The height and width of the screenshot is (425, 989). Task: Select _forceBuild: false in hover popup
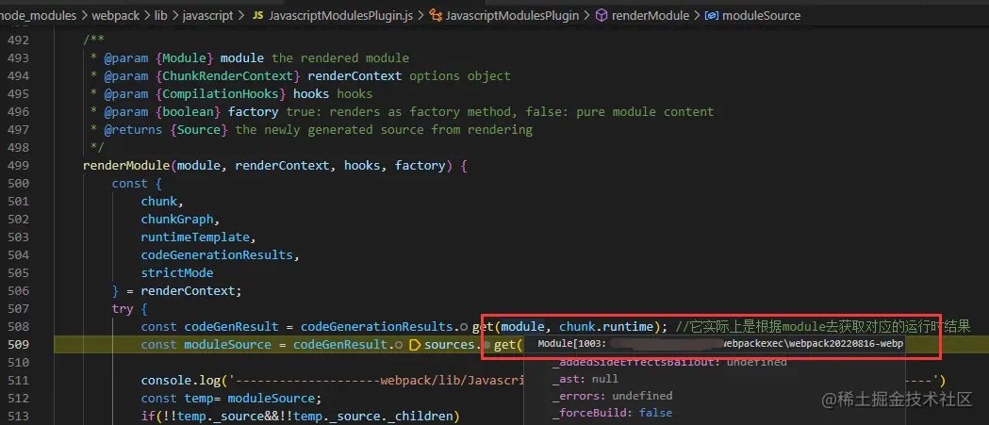(x=612, y=413)
